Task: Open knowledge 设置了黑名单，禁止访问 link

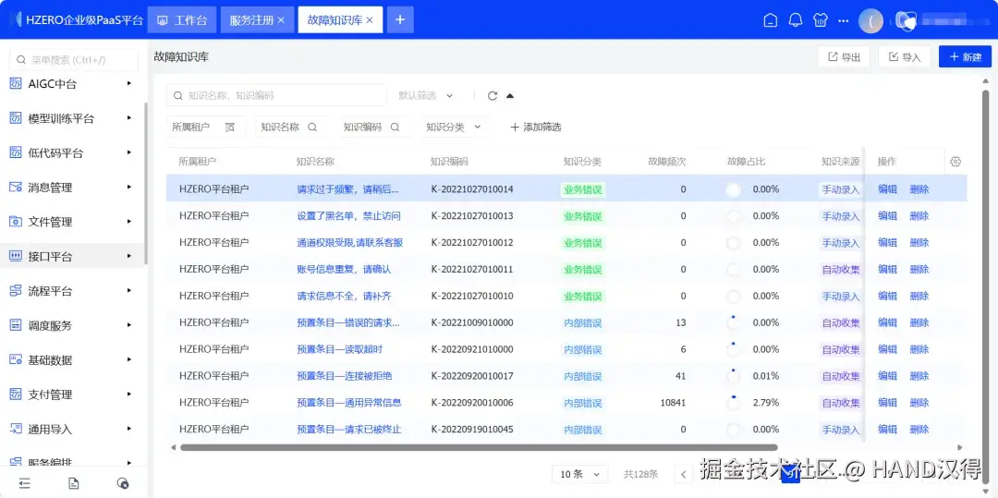Action: pos(348,215)
